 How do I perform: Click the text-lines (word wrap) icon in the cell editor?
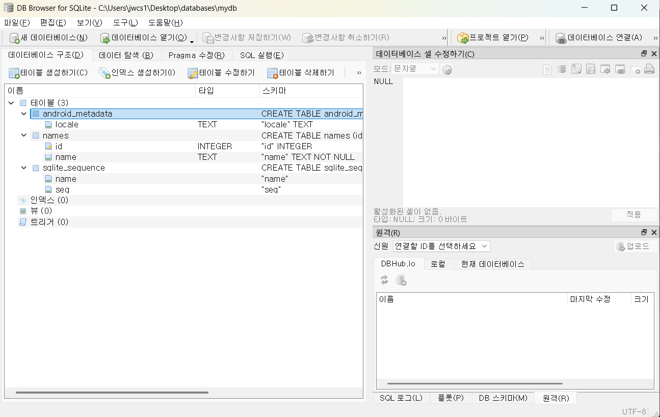pyautogui.click(x=562, y=70)
